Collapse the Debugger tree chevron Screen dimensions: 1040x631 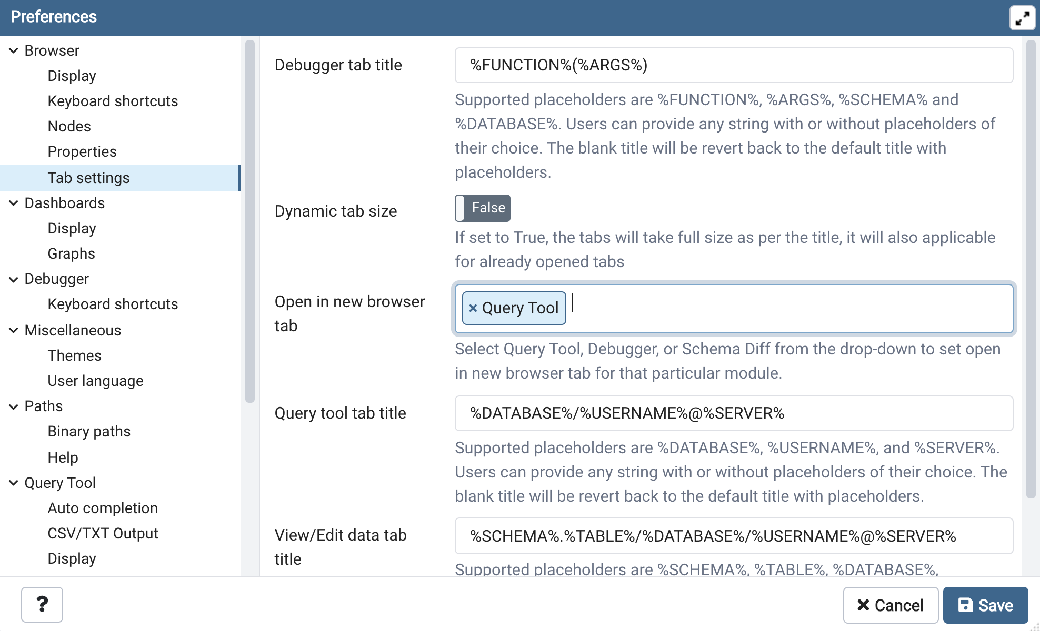[14, 279]
